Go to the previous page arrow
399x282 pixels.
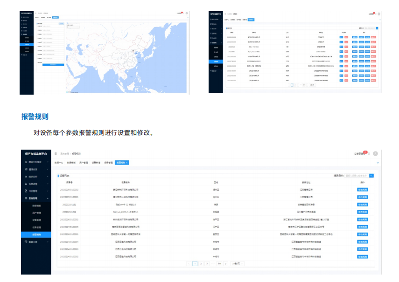(189, 264)
